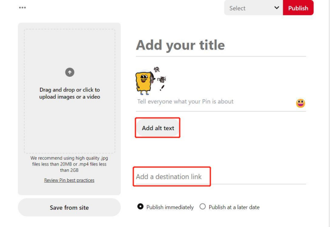Click the Publish at a later date label
330x227 pixels.
coord(234,207)
